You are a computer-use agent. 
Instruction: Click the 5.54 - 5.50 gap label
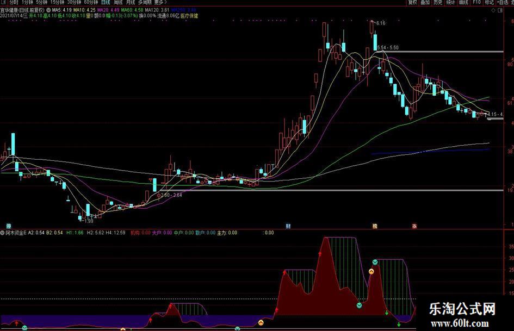pyautogui.click(x=388, y=47)
